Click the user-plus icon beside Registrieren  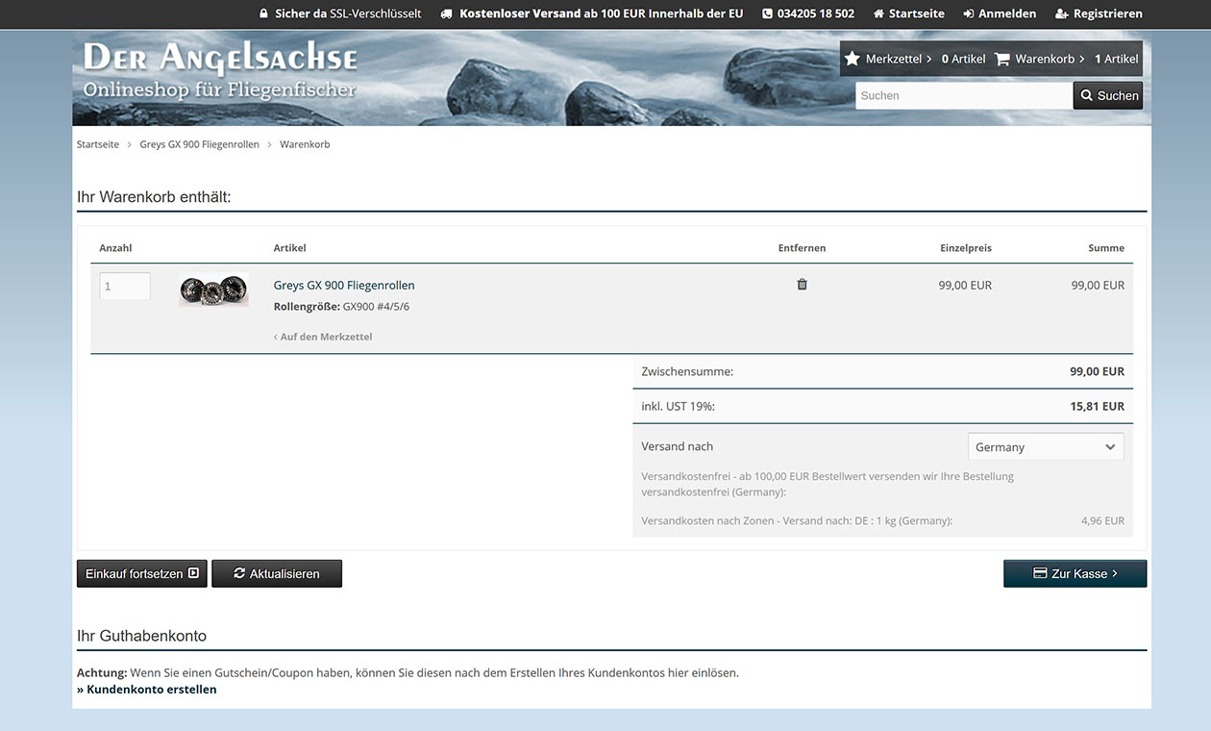[x=1062, y=14]
